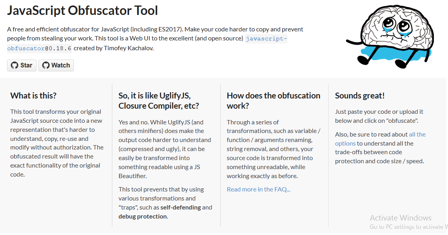Click the 'obfuscator@0.18.6' code text
Image resolution: width=448 pixels, height=235 pixels.
tap(39, 48)
